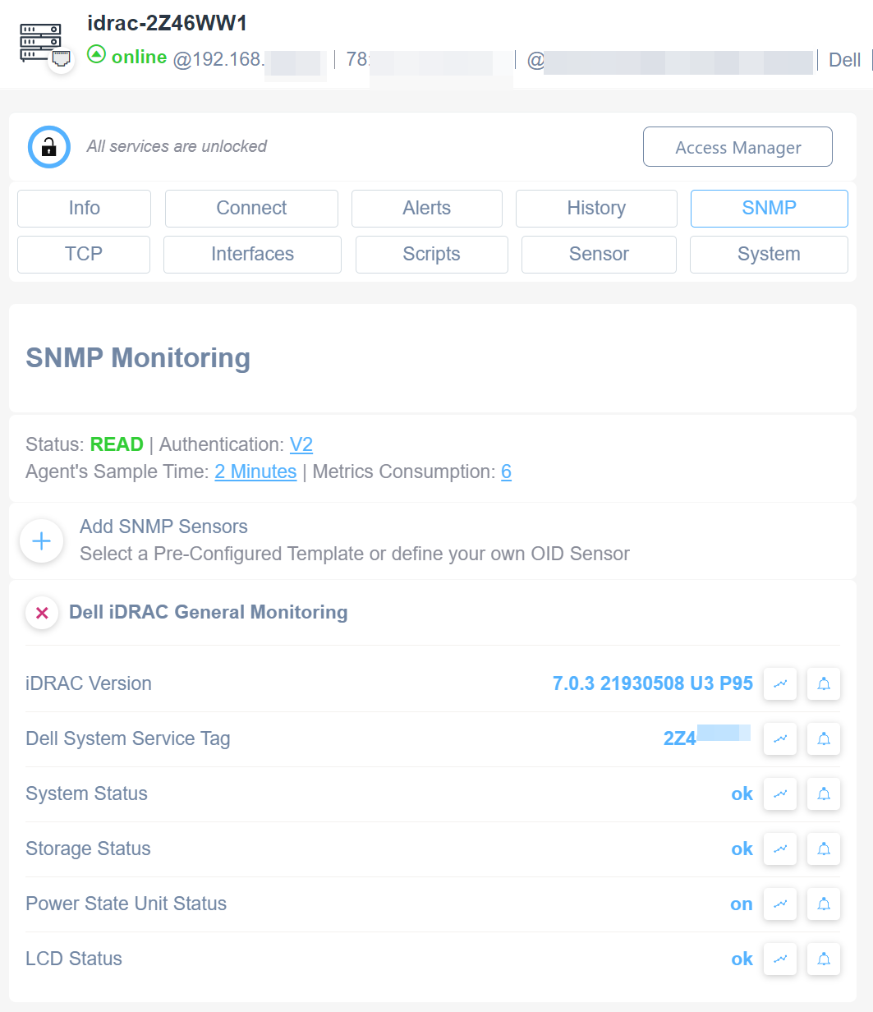Click the System Status row label
Viewport: 873px width, 1012px height.
pos(86,793)
